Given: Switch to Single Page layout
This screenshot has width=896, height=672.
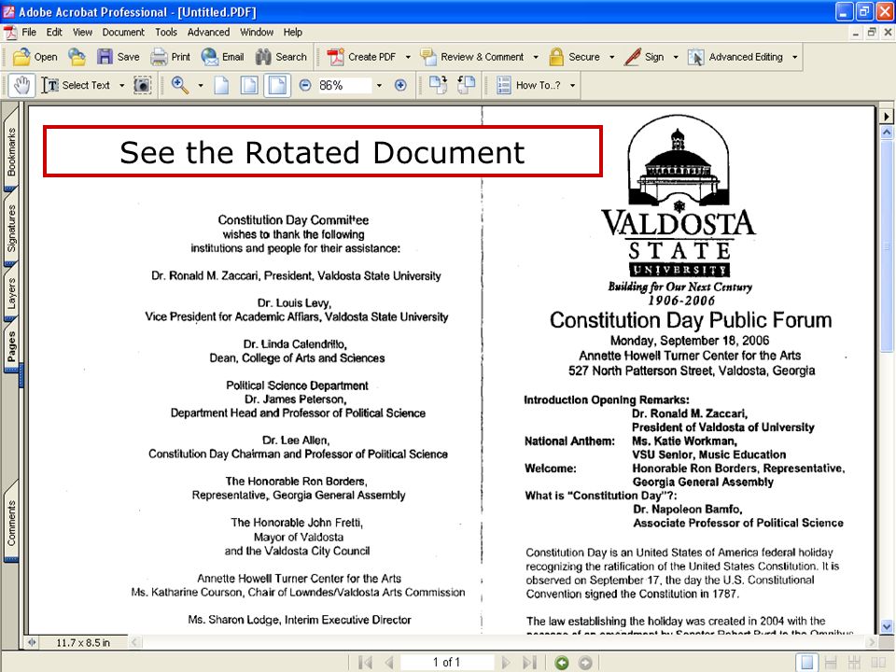Looking at the screenshot, I should (x=806, y=663).
